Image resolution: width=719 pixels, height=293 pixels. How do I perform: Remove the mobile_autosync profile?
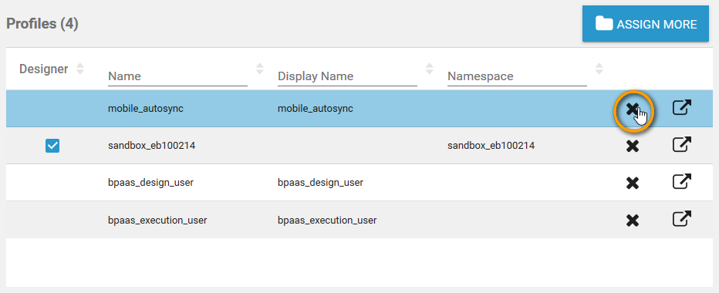633,109
